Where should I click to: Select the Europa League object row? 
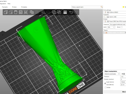115,33
